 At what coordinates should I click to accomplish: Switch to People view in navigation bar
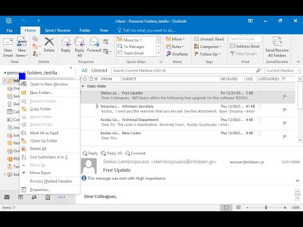(34, 197)
